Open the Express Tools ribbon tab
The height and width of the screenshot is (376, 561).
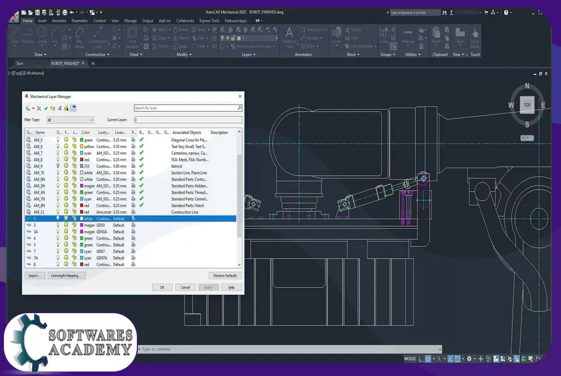coord(209,21)
